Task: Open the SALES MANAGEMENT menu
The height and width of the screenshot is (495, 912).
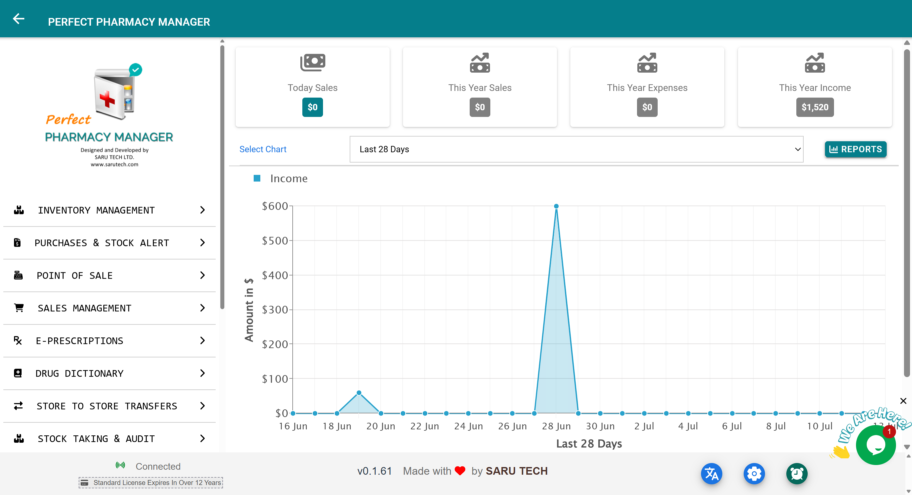Action: click(109, 308)
